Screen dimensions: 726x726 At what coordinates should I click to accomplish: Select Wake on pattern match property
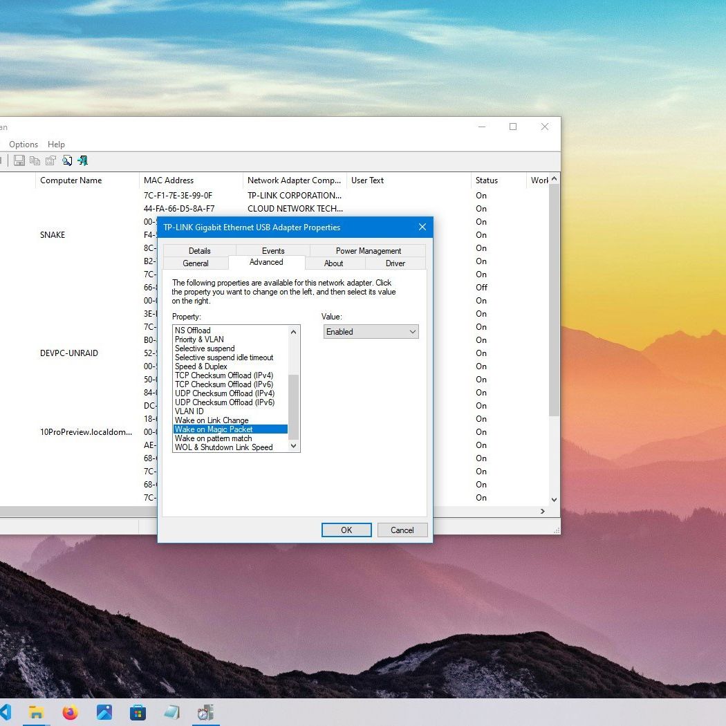tap(214, 438)
